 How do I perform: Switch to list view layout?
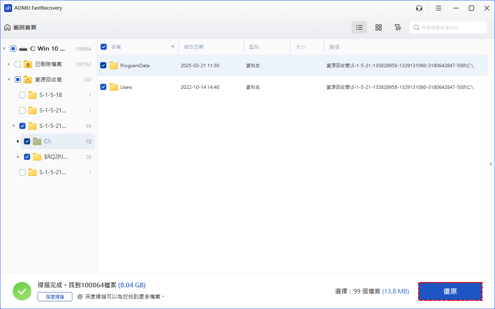(359, 27)
